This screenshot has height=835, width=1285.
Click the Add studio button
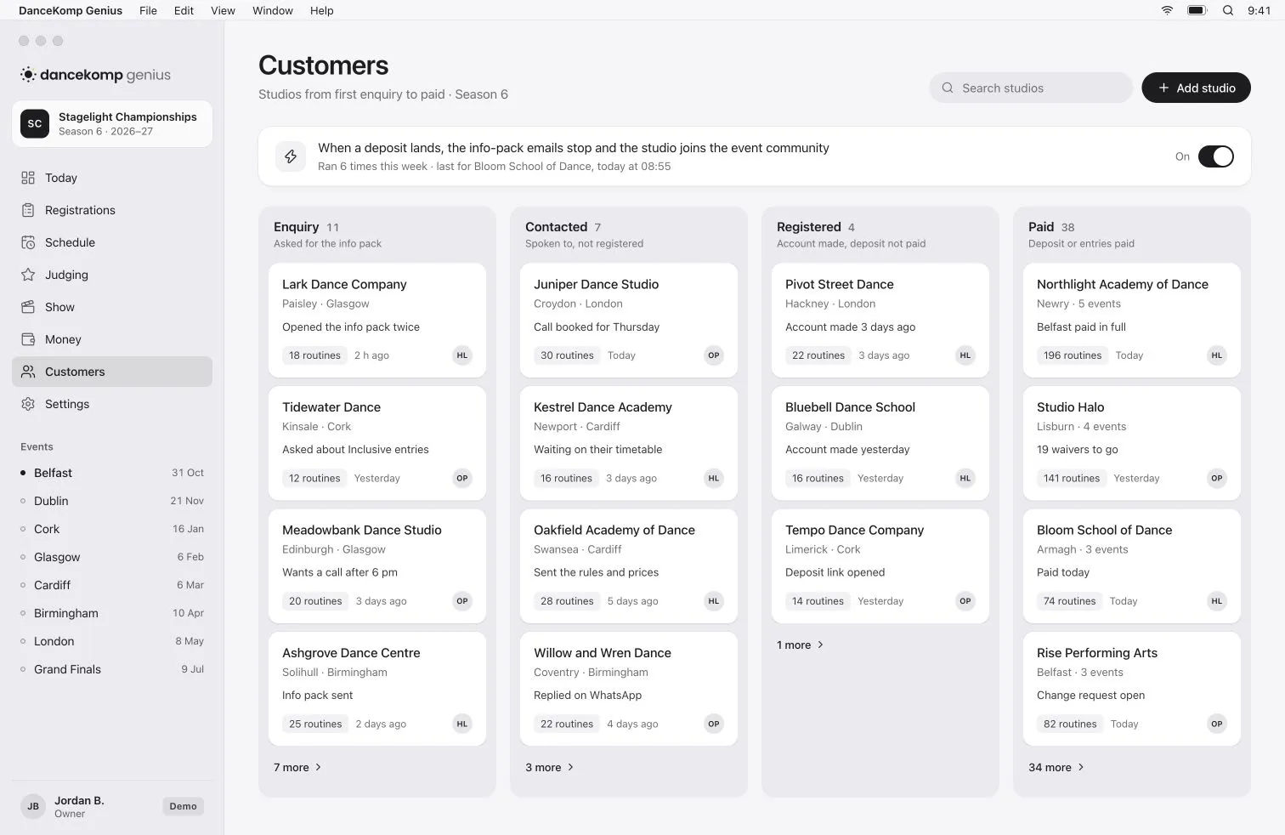point(1196,88)
